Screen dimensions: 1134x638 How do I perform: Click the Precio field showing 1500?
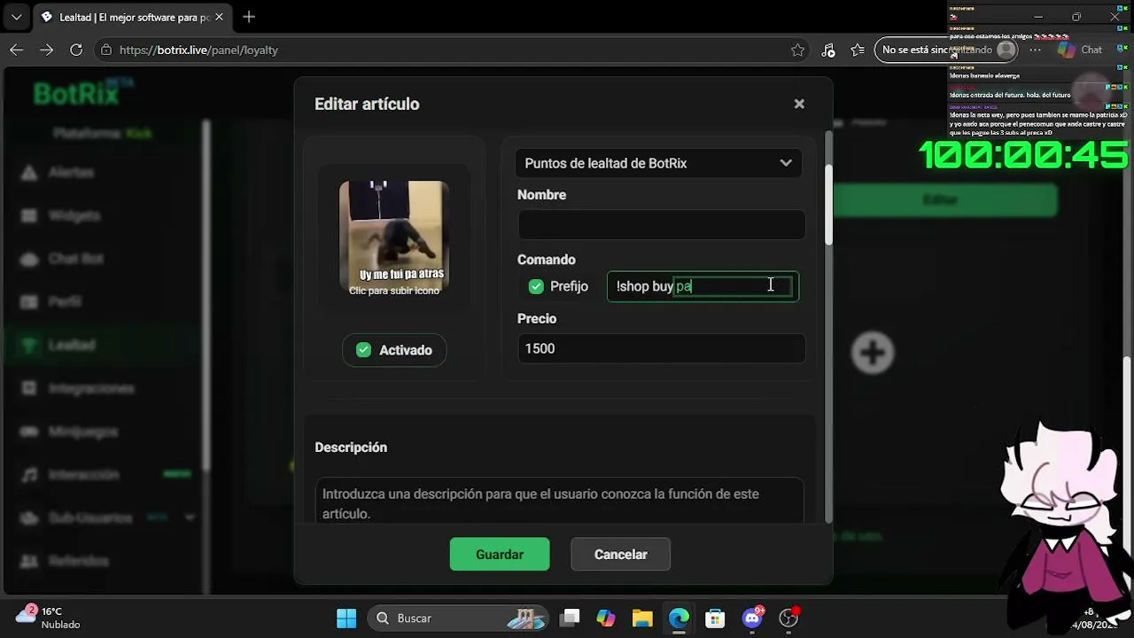point(661,348)
